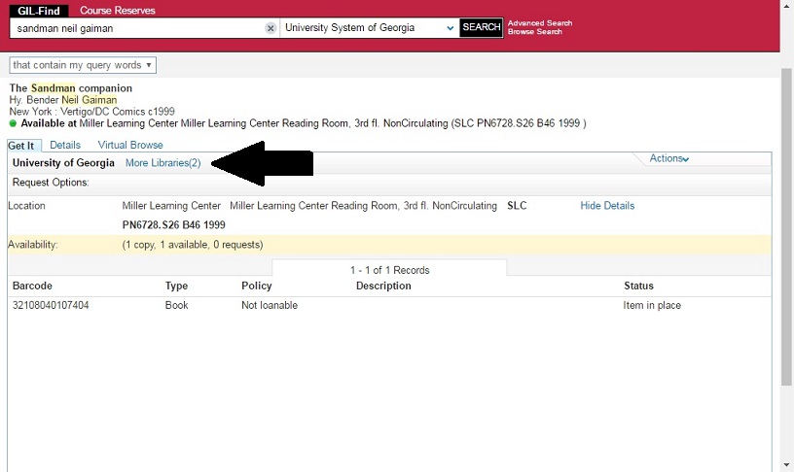Clear the search box with the X icon
Image resolution: width=794 pixels, height=472 pixels.
click(x=271, y=28)
